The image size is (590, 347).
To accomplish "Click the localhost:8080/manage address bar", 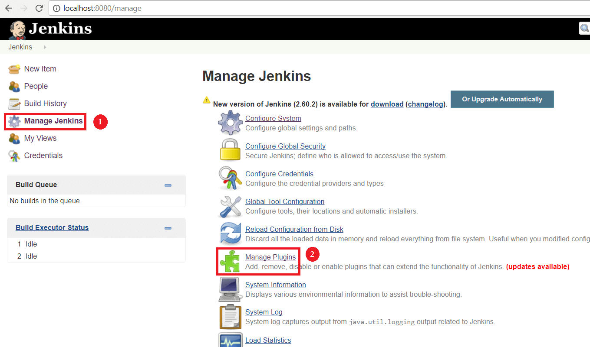I will pos(319,8).
